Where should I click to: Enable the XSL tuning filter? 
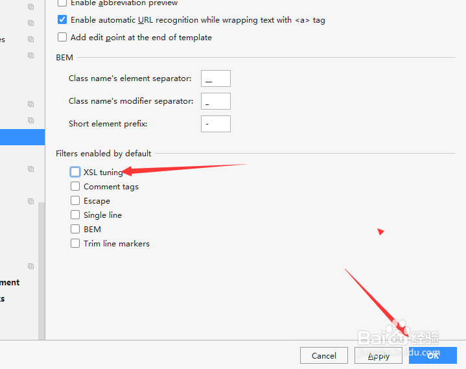[x=75, y=173]
